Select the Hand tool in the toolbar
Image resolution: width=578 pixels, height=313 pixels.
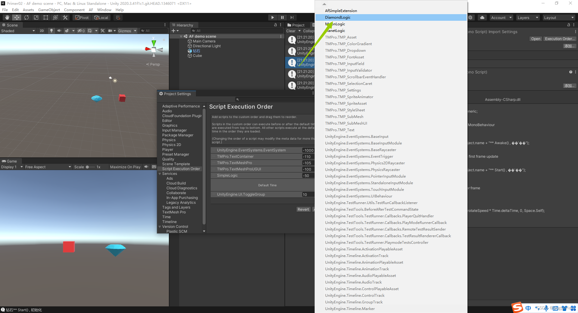point(7,17)
